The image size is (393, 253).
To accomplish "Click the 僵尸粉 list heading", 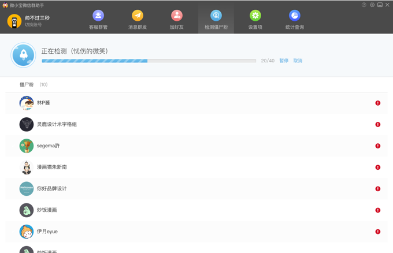I will (27, 85).
